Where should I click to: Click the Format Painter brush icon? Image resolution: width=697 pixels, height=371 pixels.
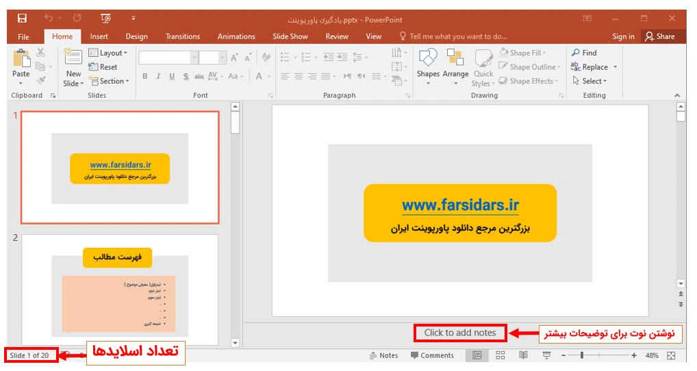40,80
